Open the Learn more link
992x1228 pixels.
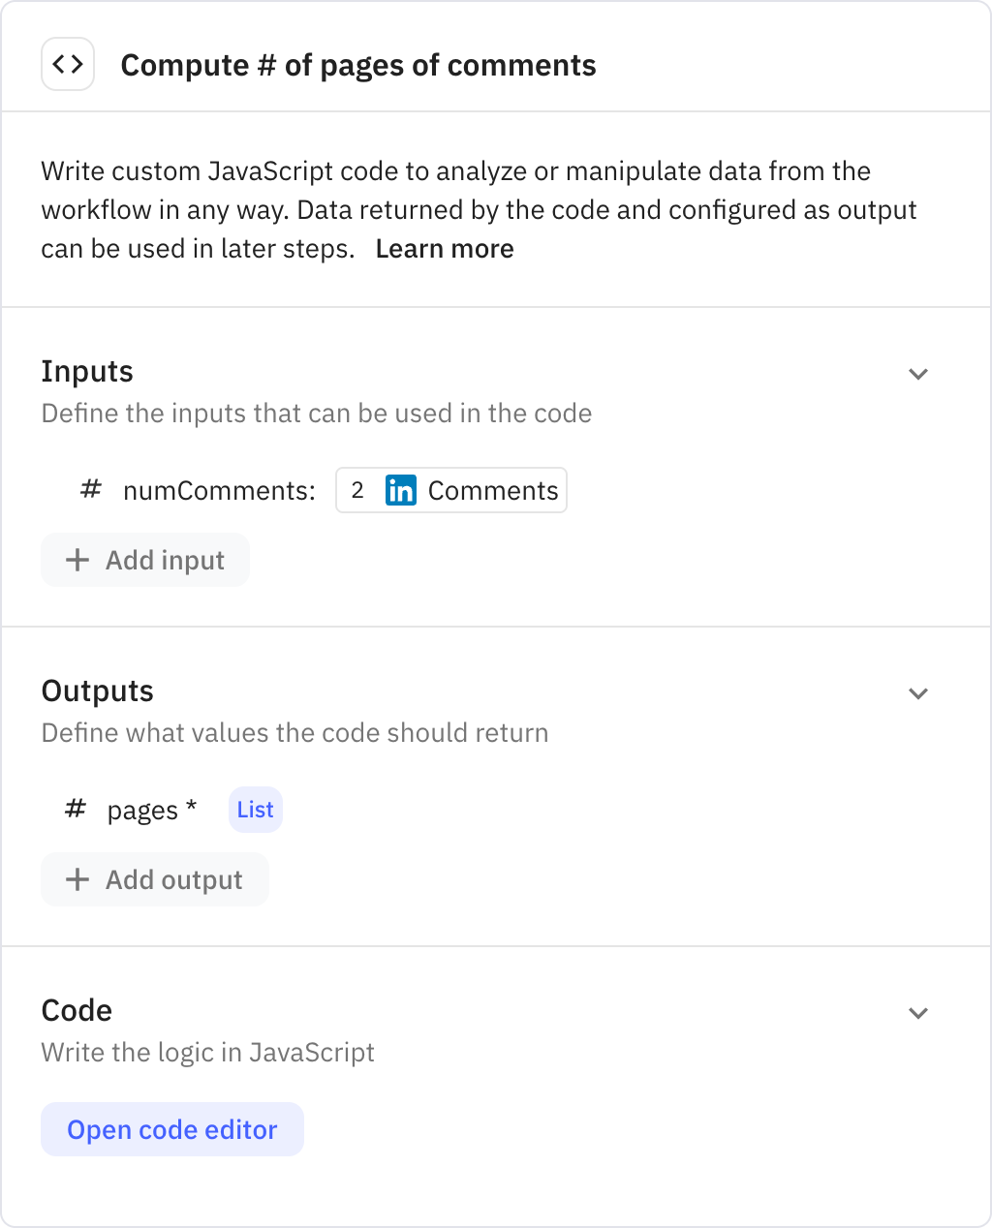[x=445, y=249]
